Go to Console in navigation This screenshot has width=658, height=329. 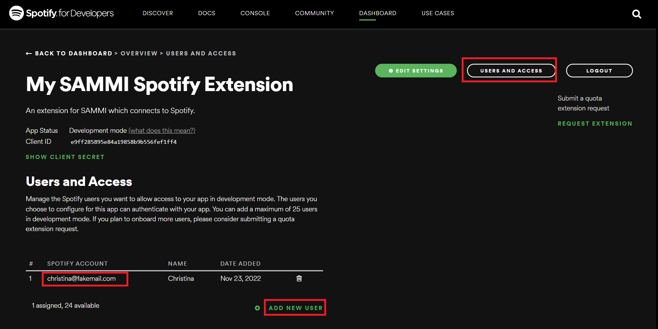(255, 13)
